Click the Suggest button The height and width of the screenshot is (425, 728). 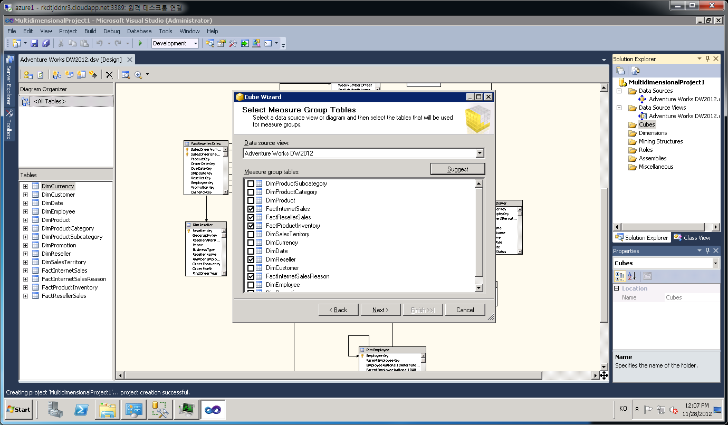click(x=457, y=169)
